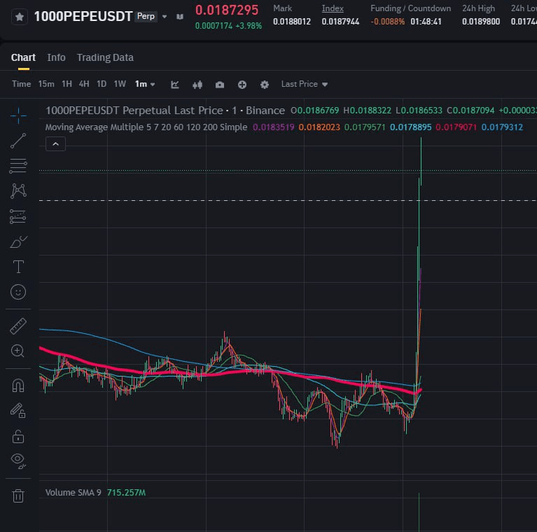Open the brush drawing tool
Viewport: 537px width, 532px height.
click(18, 242)
